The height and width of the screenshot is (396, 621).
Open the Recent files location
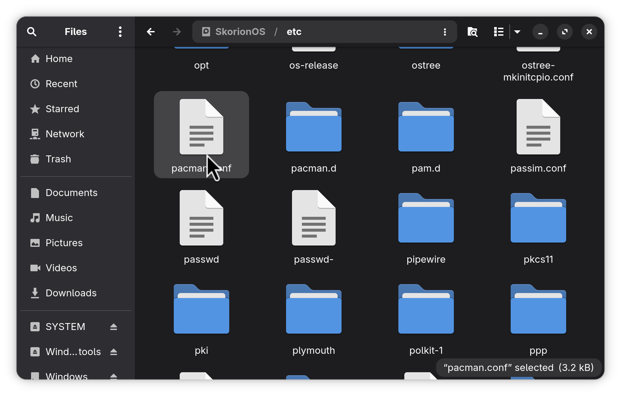point(61,84)
